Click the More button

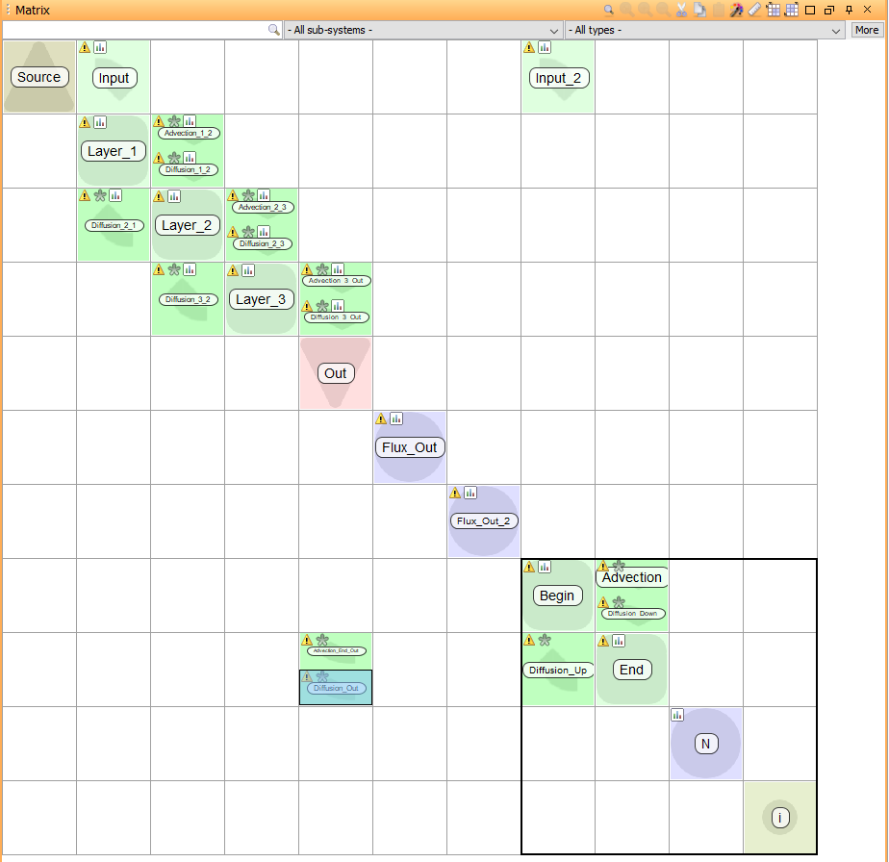867,30
